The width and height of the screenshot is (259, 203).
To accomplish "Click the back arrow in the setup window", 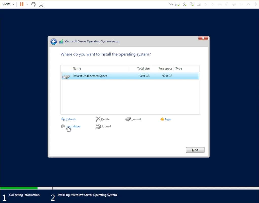I will [53, 41].
